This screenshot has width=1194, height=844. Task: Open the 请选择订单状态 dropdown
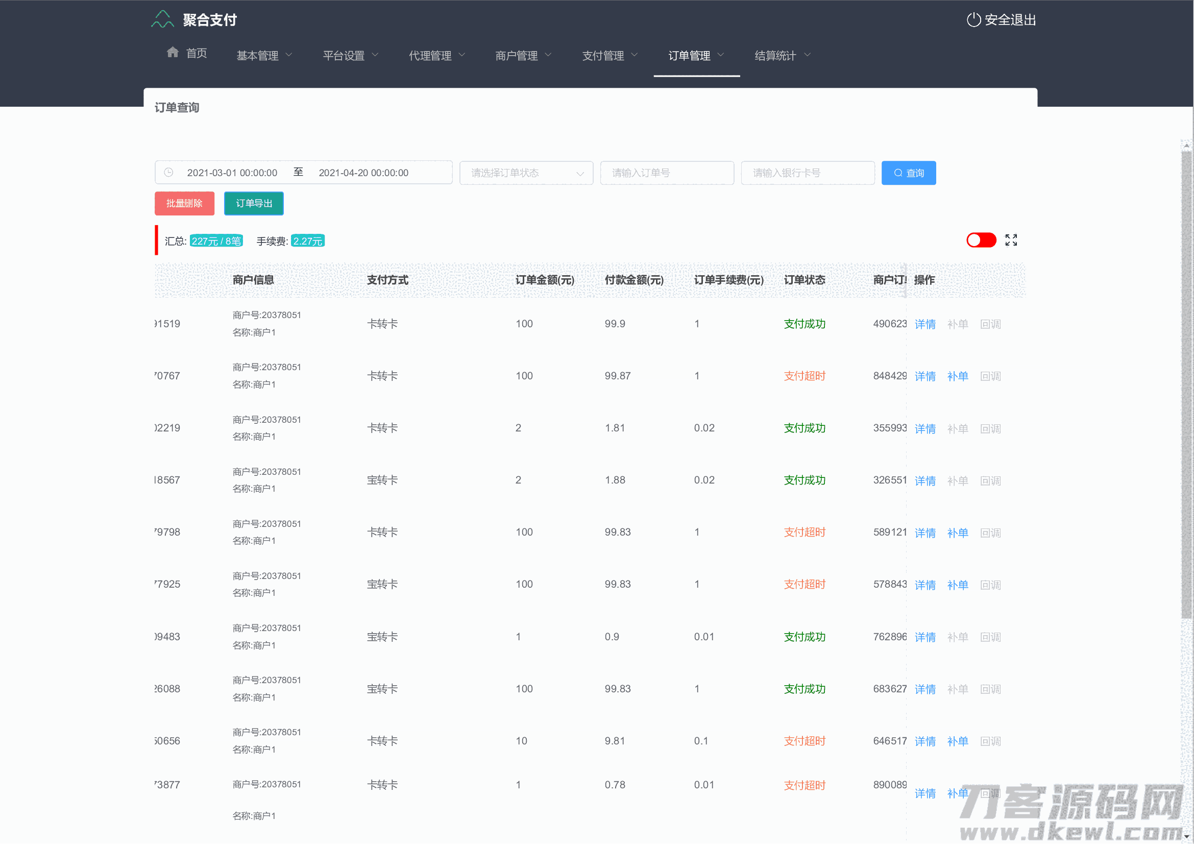(x=526, y=173)
